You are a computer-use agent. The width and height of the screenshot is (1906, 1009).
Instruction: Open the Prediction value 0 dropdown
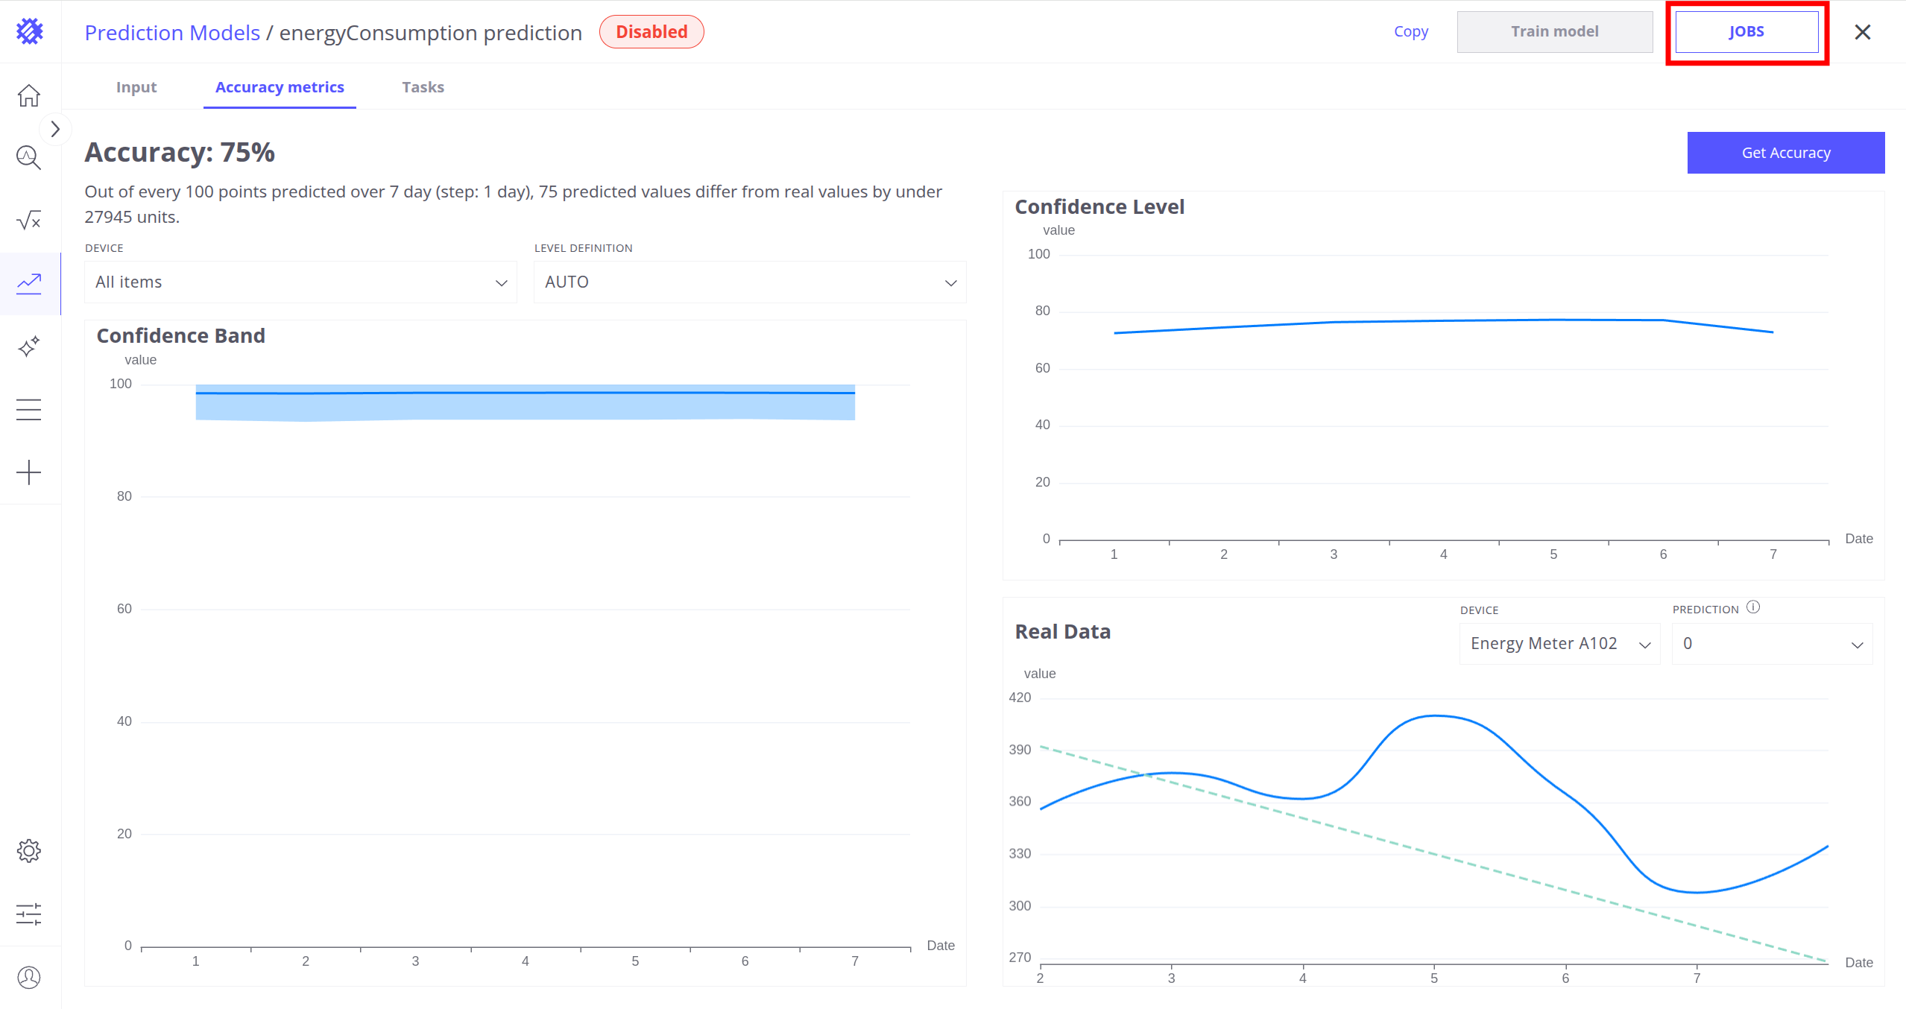(1772, 644)
